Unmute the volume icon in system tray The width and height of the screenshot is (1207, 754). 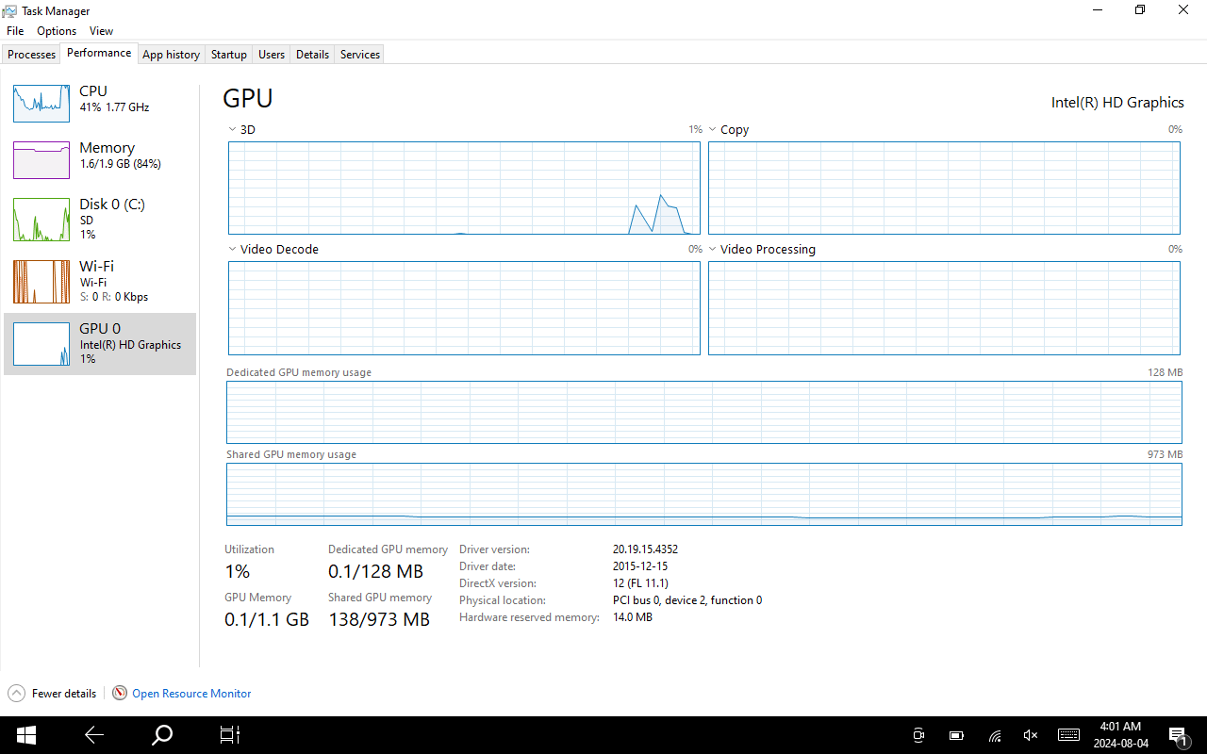pyautogui.click(x=1031, y=735)
